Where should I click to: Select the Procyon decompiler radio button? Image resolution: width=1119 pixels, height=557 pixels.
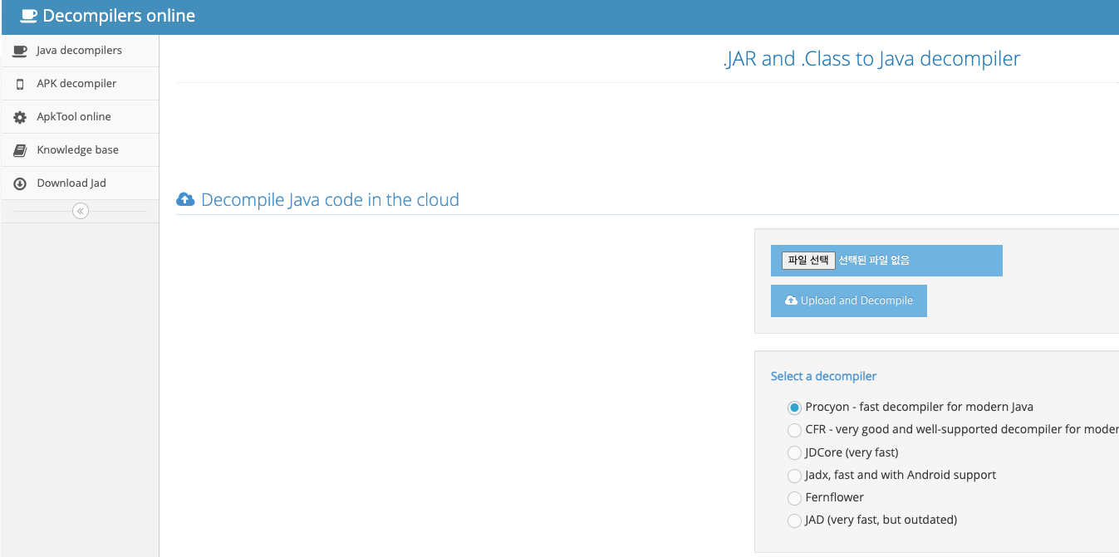(x=794, y=408)
